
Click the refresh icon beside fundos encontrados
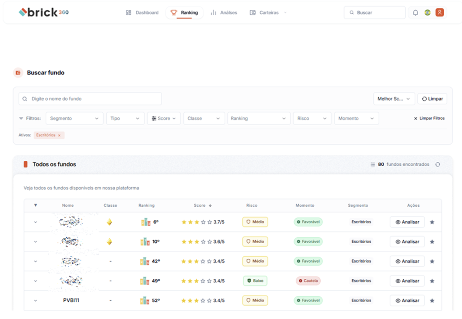438,164
